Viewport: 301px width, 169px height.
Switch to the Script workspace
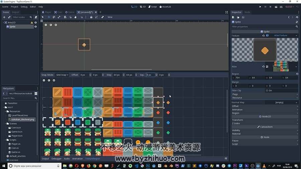pyautogui.click(x=153, y=7)
